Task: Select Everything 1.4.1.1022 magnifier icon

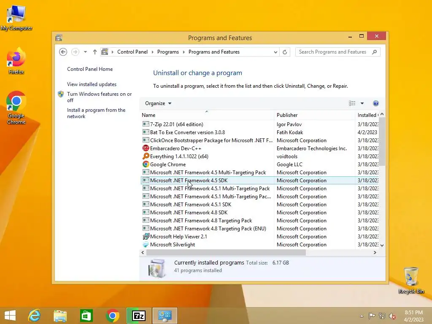Action: 146,156
